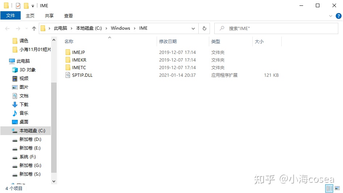Click into the 搜索"IME" search box
Viewport: 343px width, 193px height.
[276, 28]
